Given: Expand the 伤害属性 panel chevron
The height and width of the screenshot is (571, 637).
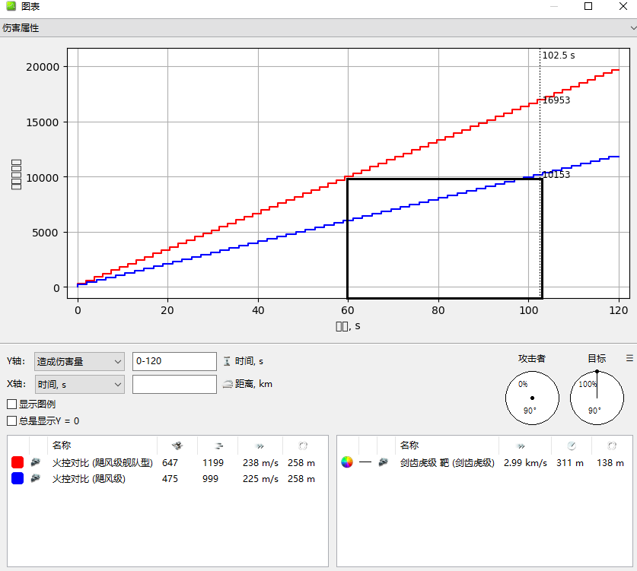Looking at the screenshot, I should click(632, 28).
